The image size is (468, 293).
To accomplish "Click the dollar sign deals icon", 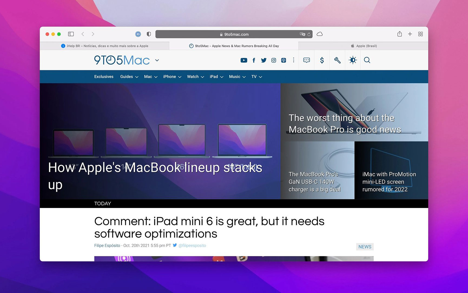I will 322,60.
